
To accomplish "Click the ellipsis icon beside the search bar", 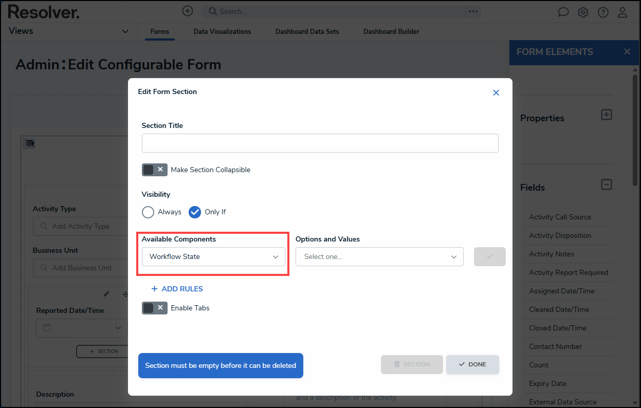I will tap(473, 11).
